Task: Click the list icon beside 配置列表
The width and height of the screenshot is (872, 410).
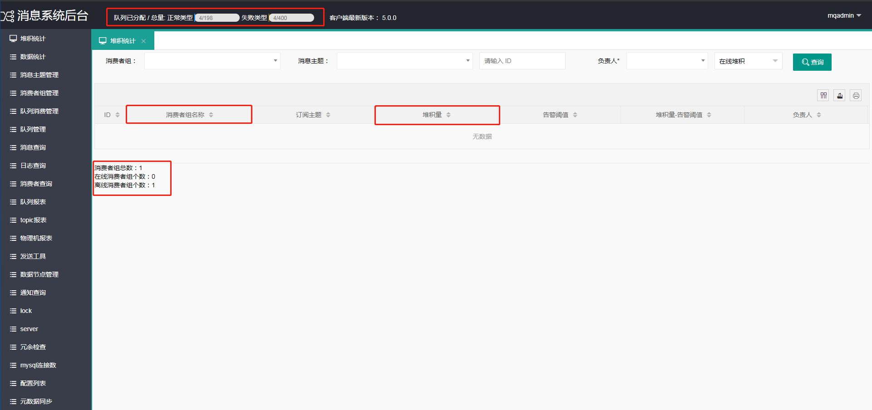Action: 13,383
